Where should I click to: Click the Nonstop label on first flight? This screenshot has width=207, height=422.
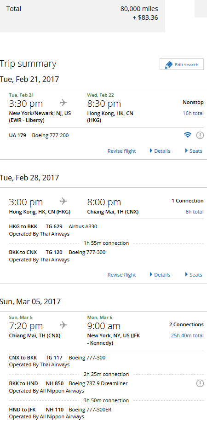pos(193,102)
